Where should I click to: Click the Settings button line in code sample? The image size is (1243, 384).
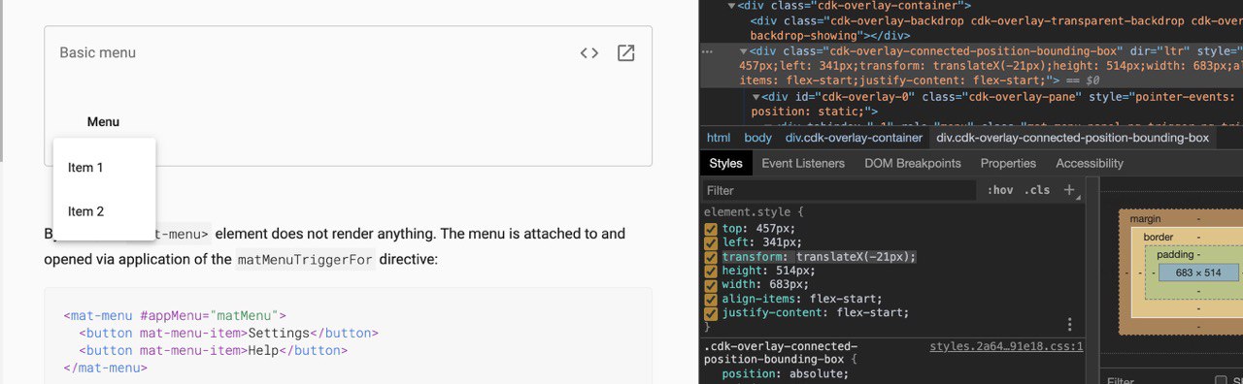pos(229,333)
